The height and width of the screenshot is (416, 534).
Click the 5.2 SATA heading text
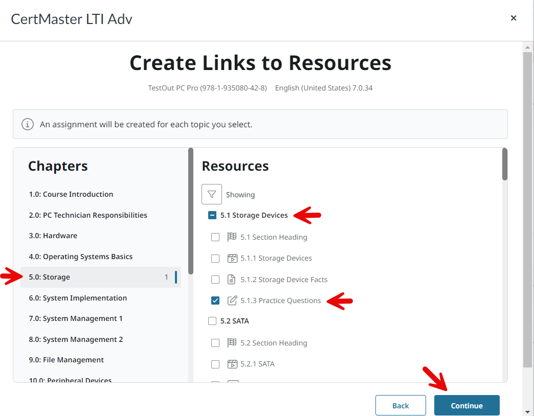235,321
